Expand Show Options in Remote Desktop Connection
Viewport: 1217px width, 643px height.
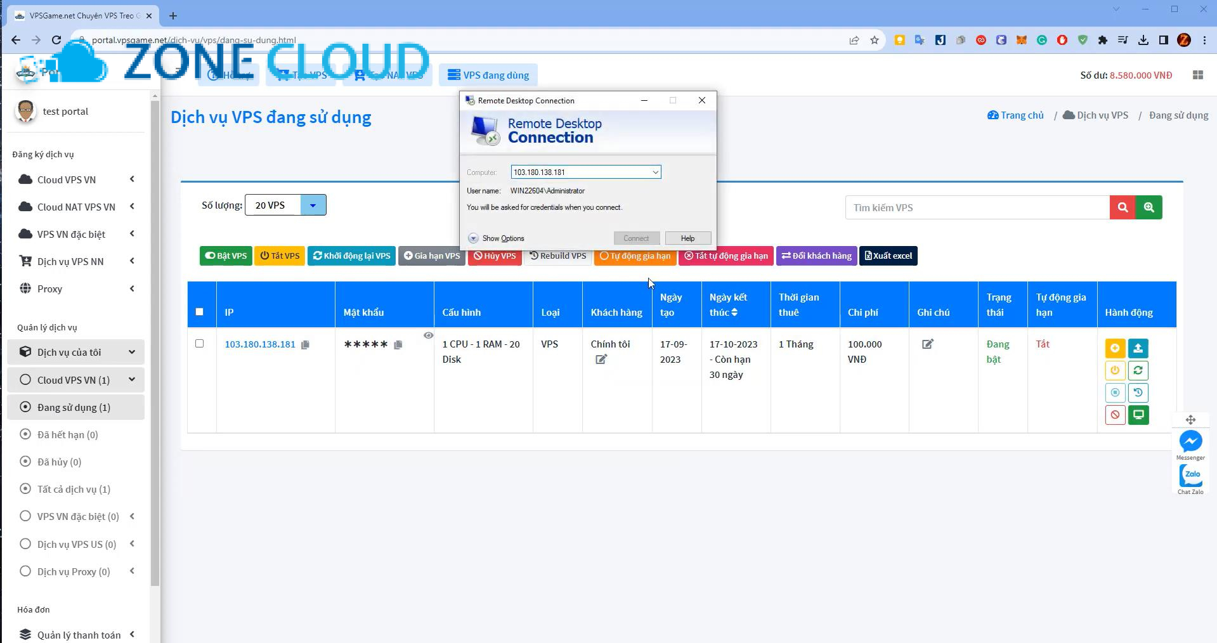(497, 238)
